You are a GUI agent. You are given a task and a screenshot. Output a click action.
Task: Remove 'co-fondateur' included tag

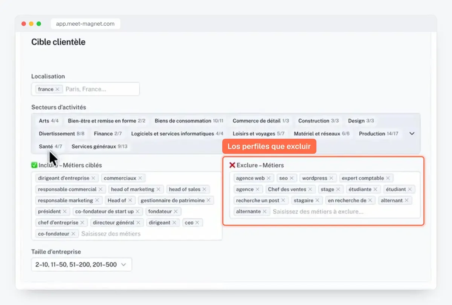tap(74, 234)
